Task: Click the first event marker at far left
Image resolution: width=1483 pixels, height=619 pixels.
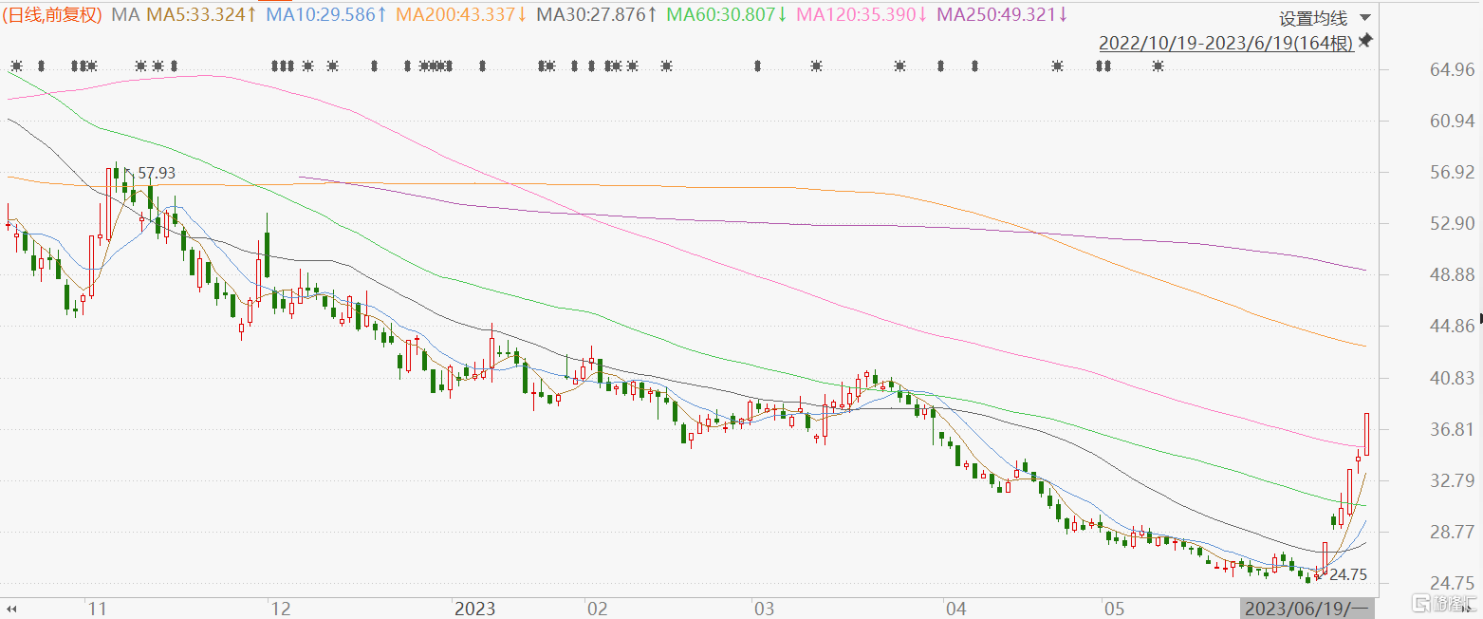Action: pyautogui.click(x=16, y=66)
